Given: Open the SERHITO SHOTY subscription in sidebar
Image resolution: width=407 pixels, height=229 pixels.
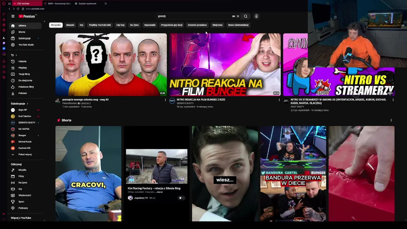Looking at the screenshot, I should click(x=25, y=122).
